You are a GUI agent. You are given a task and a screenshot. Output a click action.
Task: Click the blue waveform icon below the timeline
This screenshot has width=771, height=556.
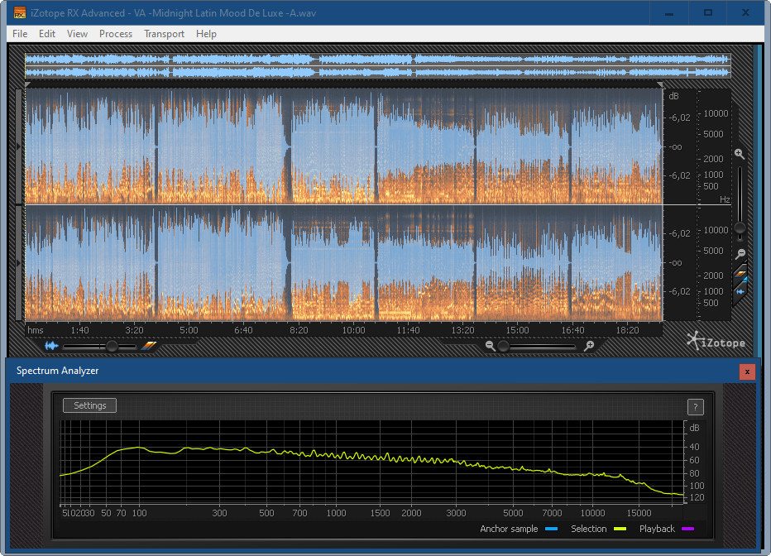(x=52, y=346)
